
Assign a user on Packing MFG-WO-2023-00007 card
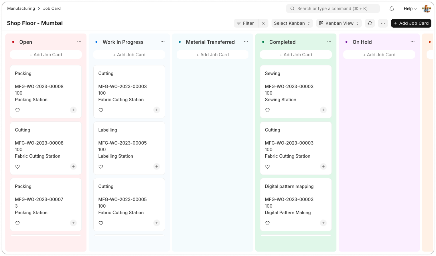click(x=73, y=223)
